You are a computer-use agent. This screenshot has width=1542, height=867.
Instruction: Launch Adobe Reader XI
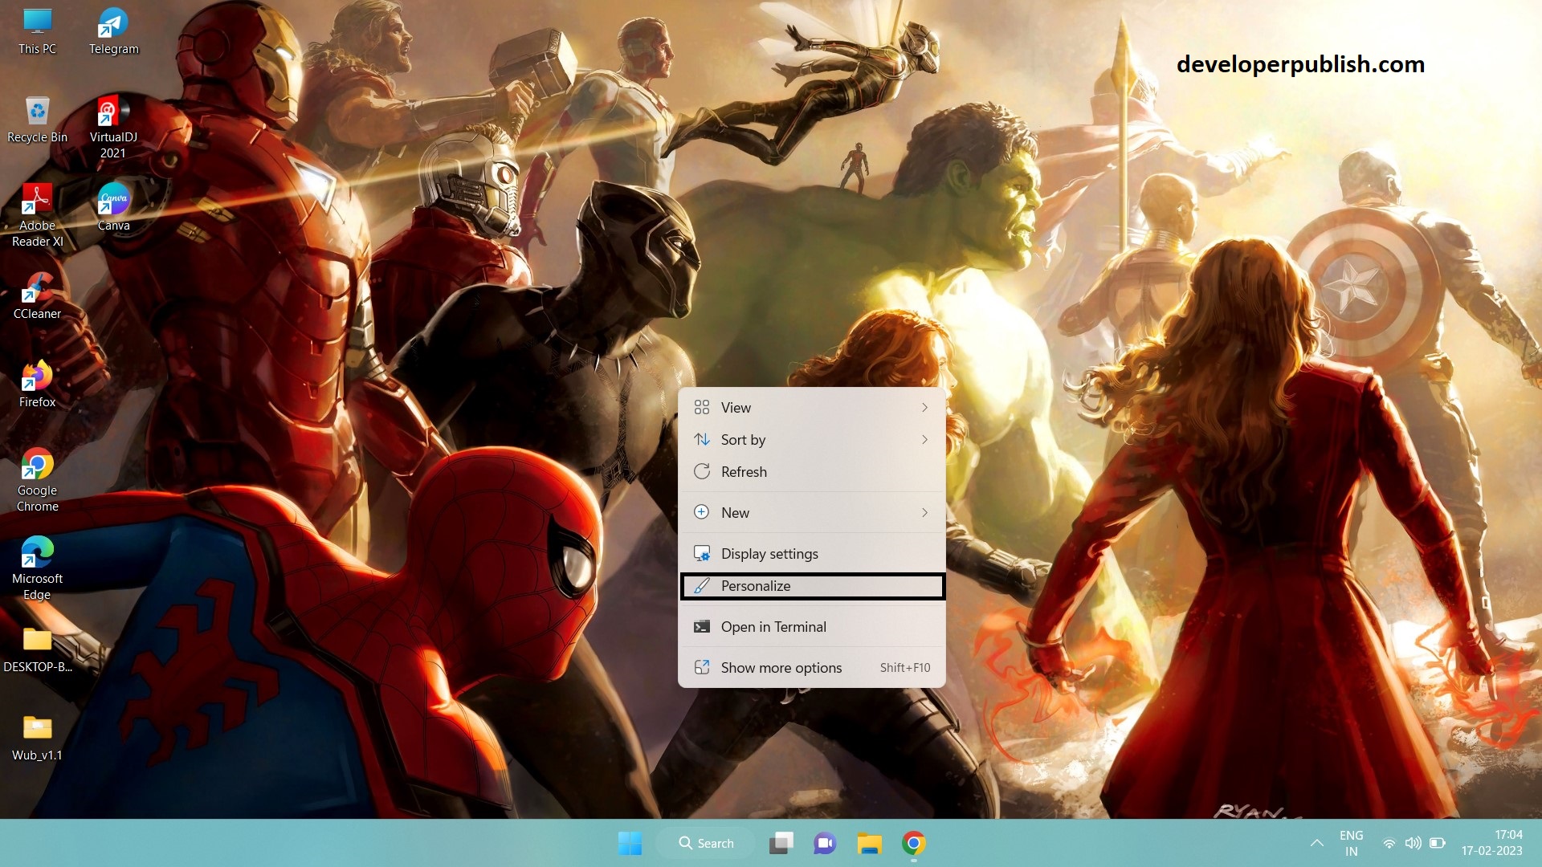36,201
